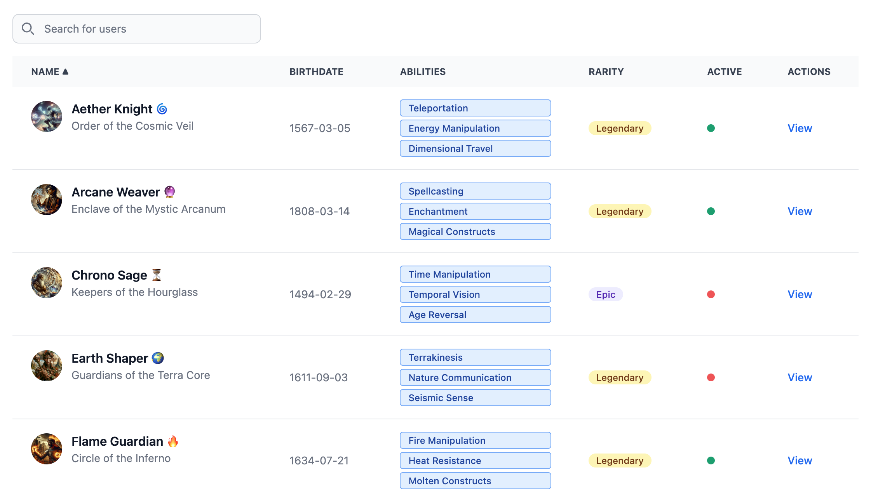Click the Abilities column header
The width and height of the screenshot is (871, 497).
pyautogui.click(x=423, y=72)
